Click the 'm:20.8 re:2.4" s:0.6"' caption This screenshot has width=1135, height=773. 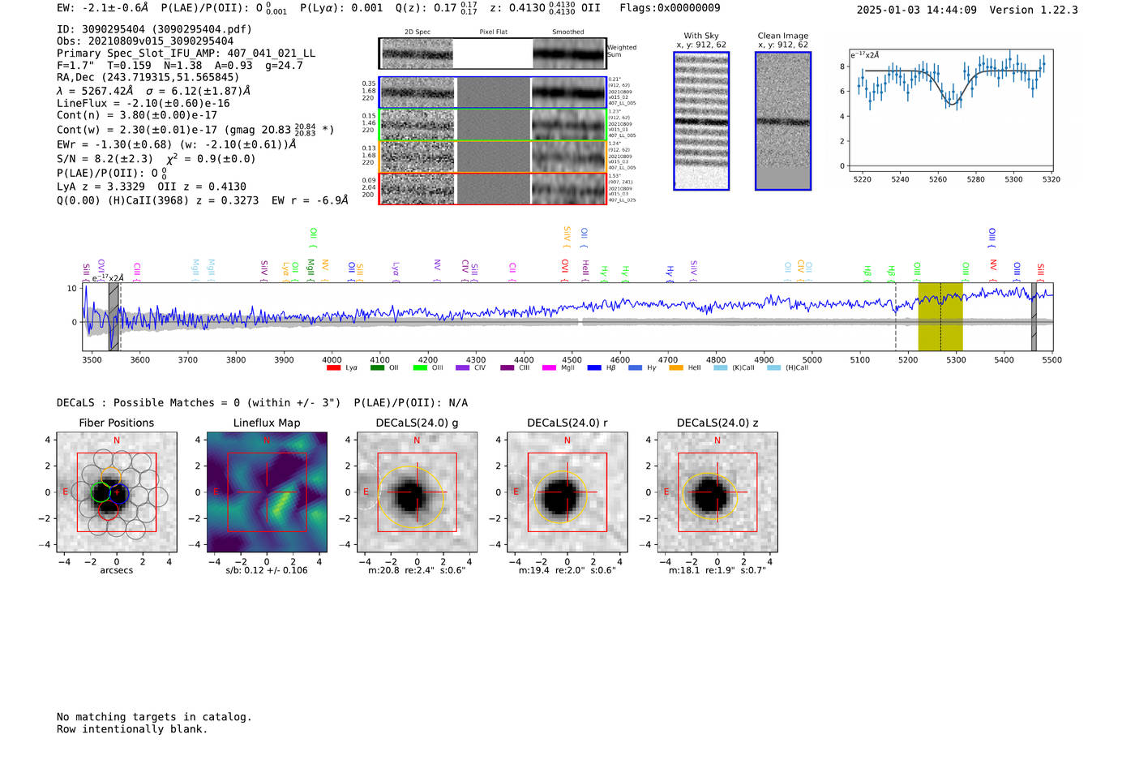pos(417,570)
